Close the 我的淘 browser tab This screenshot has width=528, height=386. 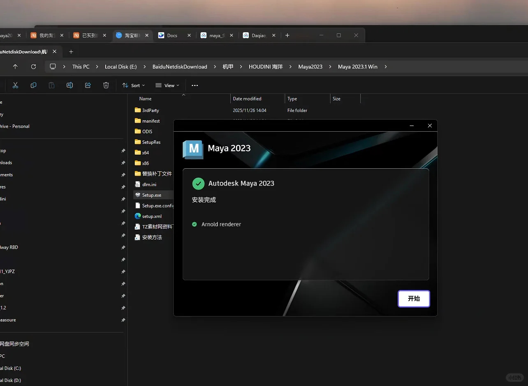(62, 35)
